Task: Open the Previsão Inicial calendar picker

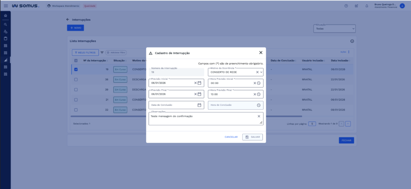Action: tap(199, 83)
